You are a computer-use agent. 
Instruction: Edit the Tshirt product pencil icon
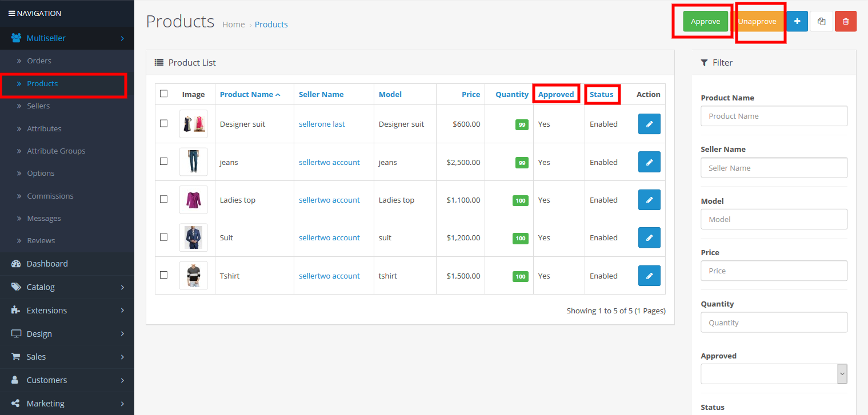point(649,276)
